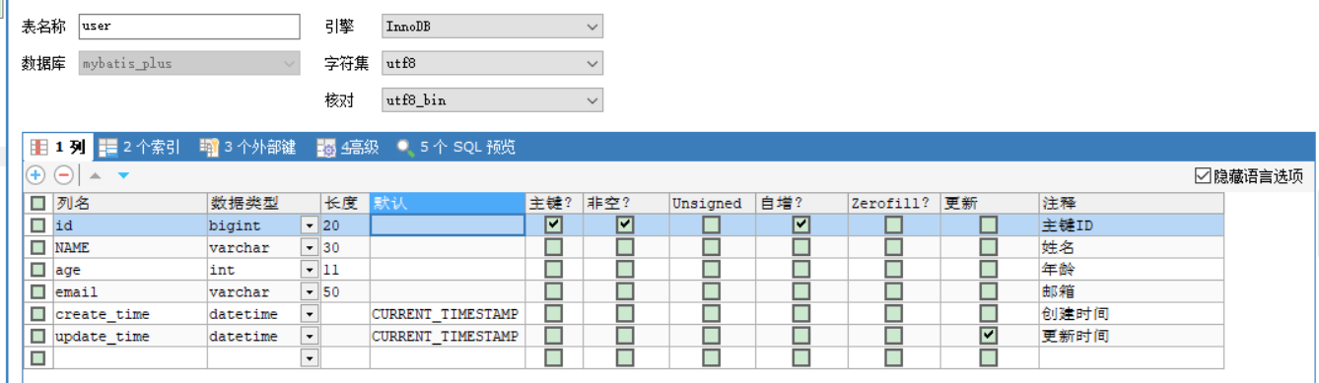This screenshot has height=383, width=1319.
Task: Click the blue plus add-column icon
Action: tap(35, 175)
